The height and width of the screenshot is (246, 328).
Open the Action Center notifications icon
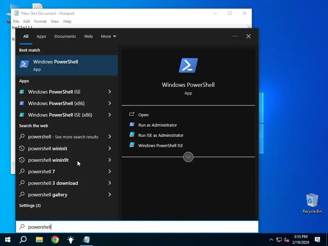pyautogui.click(x=317, y=240)
